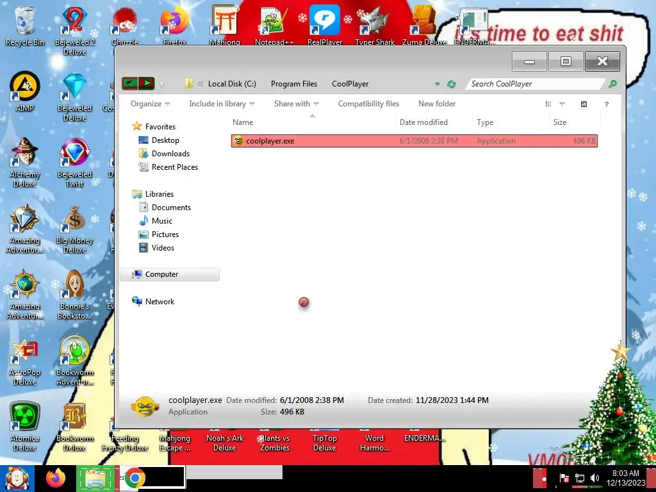
Task: Sort by Date modified column header
Action: point(434,122)
